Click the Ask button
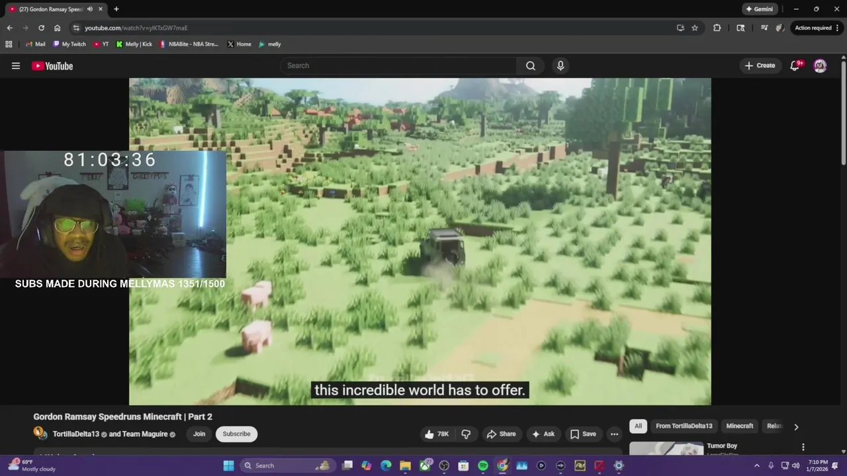The height and width of the screenshot is (476, 847). [543, 434]
